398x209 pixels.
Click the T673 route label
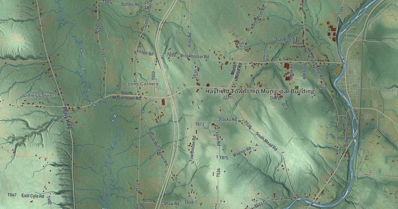click(x=200, y=124)
